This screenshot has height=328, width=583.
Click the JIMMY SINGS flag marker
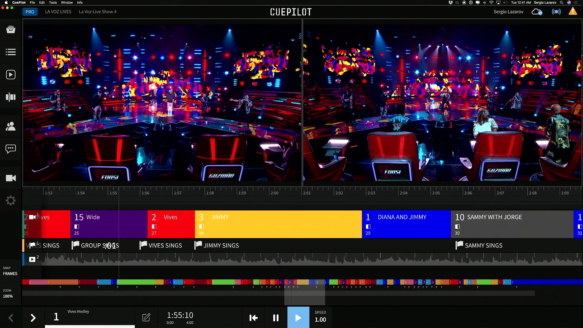198,245
